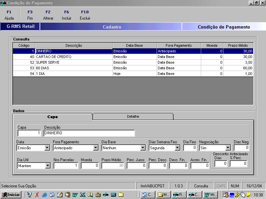Click the Dia Fixo input field
This screenshot has width=266, height=199.
(190, 148)
